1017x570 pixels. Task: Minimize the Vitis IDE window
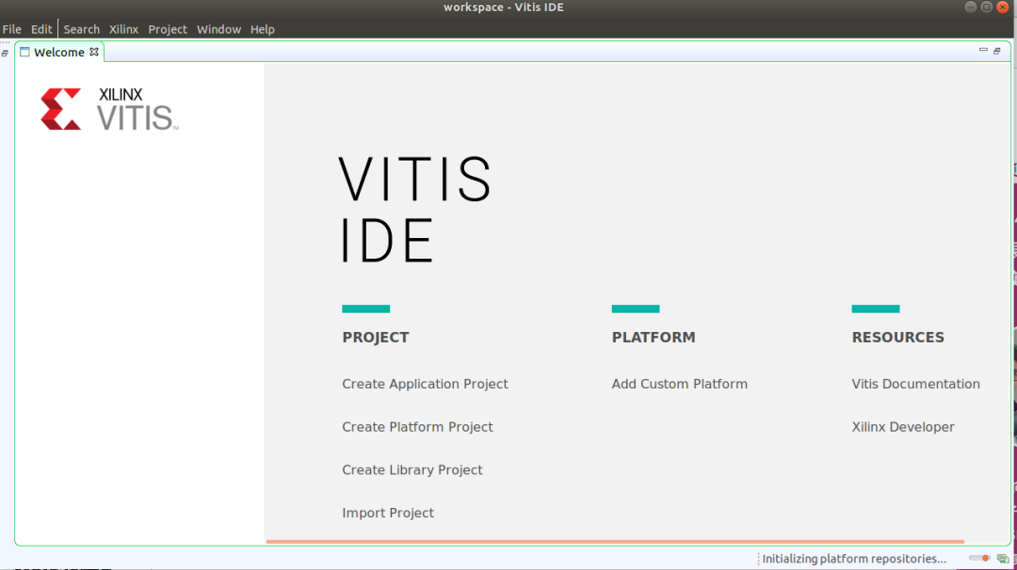pos(970,8)
